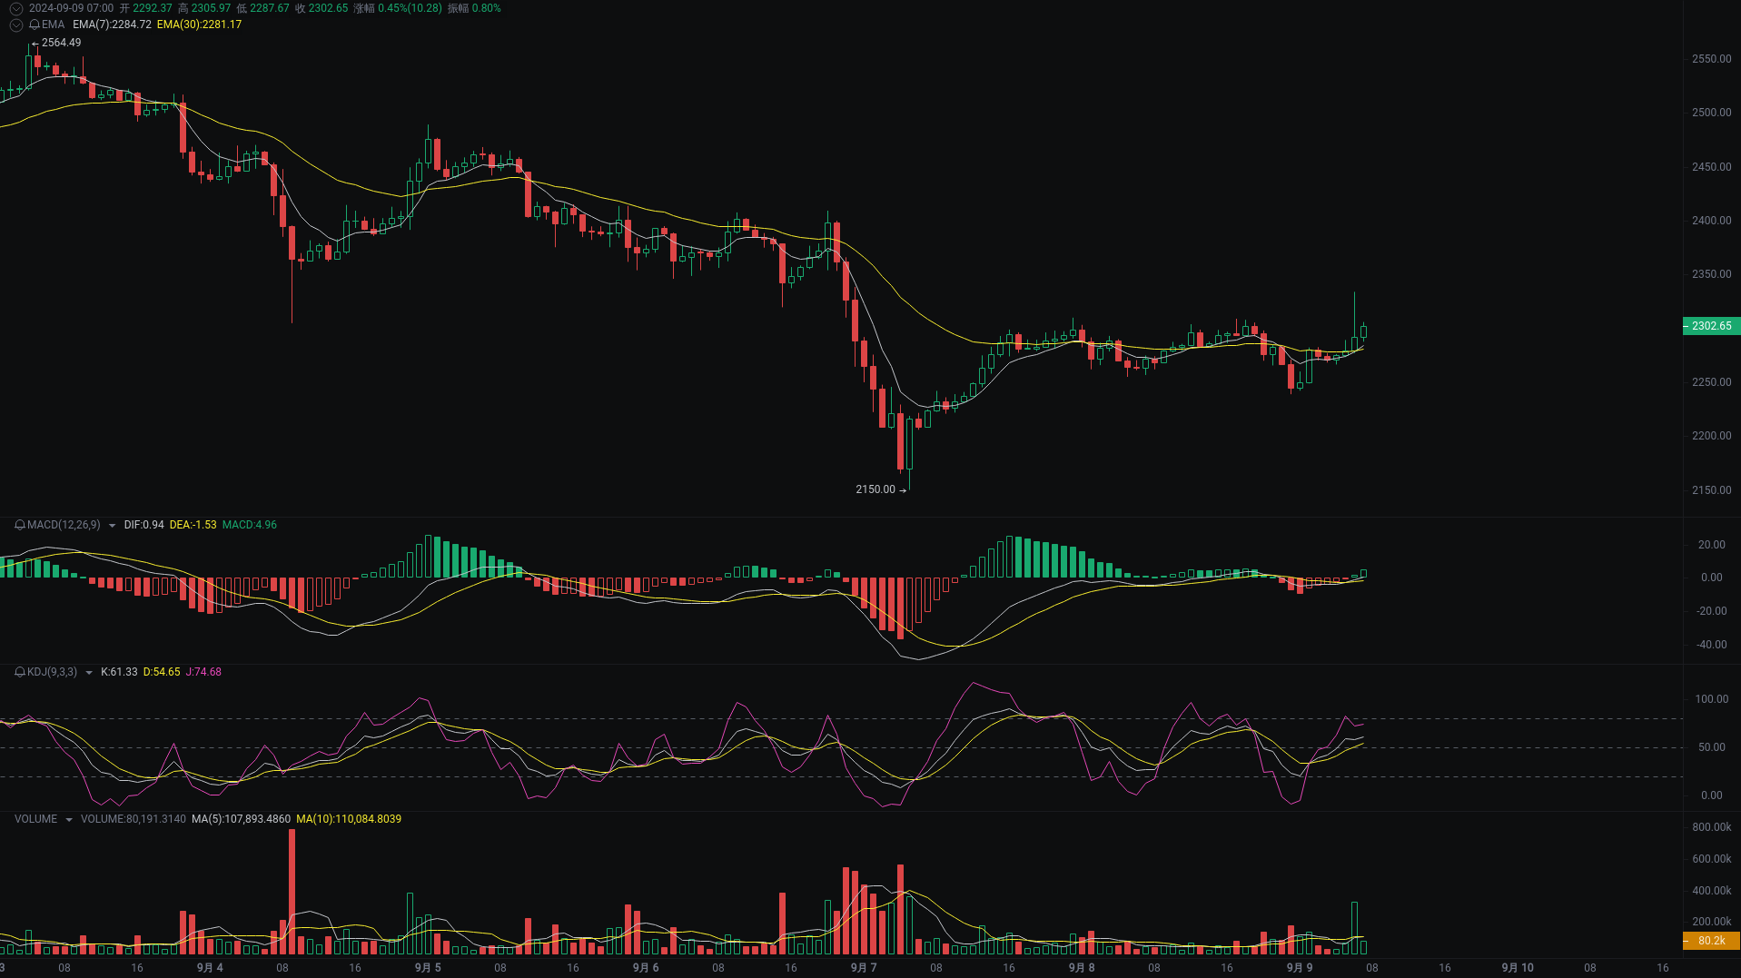Image resolution: width=1741 pixels, height=978 pixels.
Task: Click the KDJ alert bell icon
Action: (x=18, y=672)
